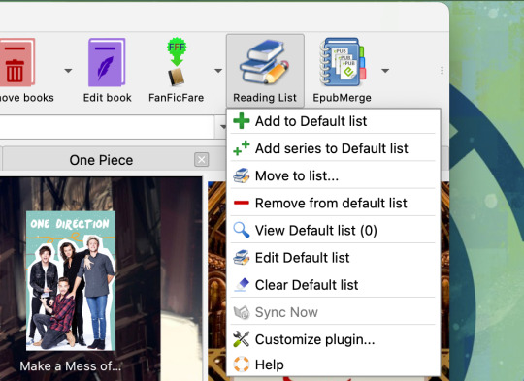The width and height of the screenshot is (524, 381).
Task: Click the EpubMerge toolbar icon
Action: pyautogui.click(x=343, y=62)
